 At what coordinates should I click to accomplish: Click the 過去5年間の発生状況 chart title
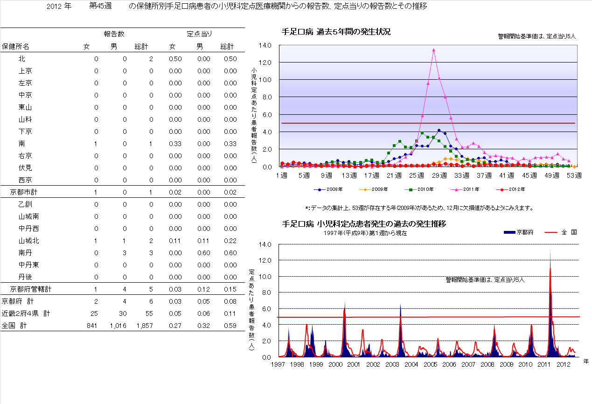(336, 32)
